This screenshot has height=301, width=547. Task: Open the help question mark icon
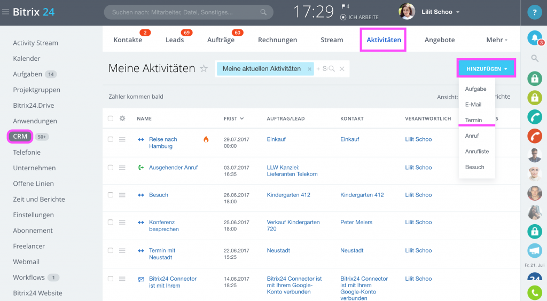pyautogui.click(x=534, y=12)
